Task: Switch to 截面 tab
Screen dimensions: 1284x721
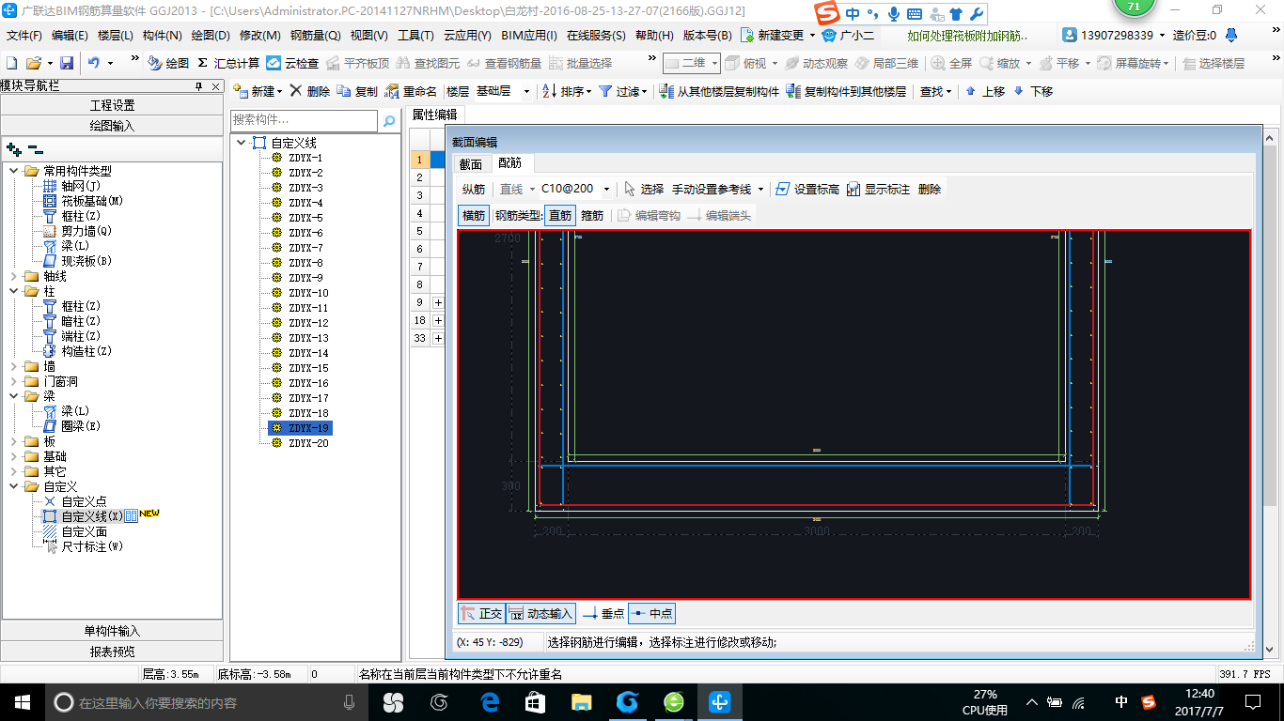Action: coord(471,163)
